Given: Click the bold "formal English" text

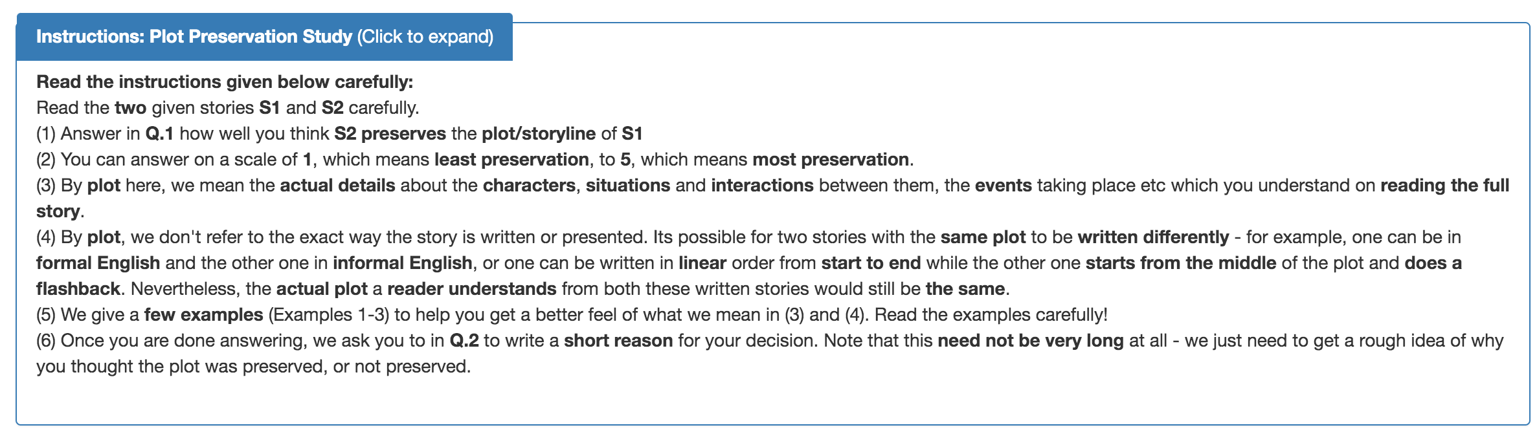Looking at the screenshot, I should click(x=98, y=263).
